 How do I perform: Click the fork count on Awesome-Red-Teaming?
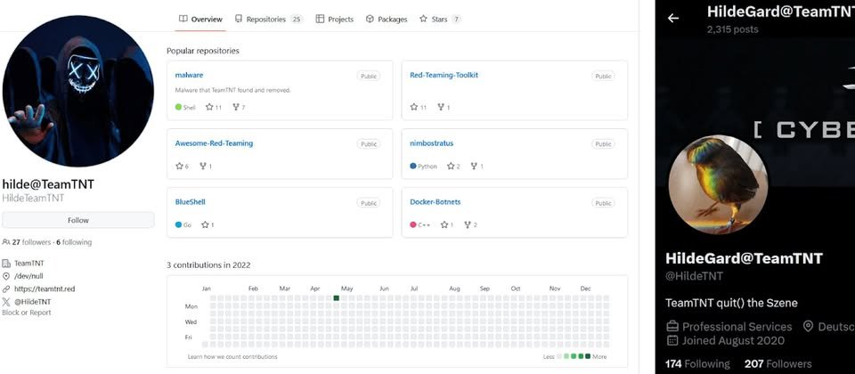click(206, 166)
